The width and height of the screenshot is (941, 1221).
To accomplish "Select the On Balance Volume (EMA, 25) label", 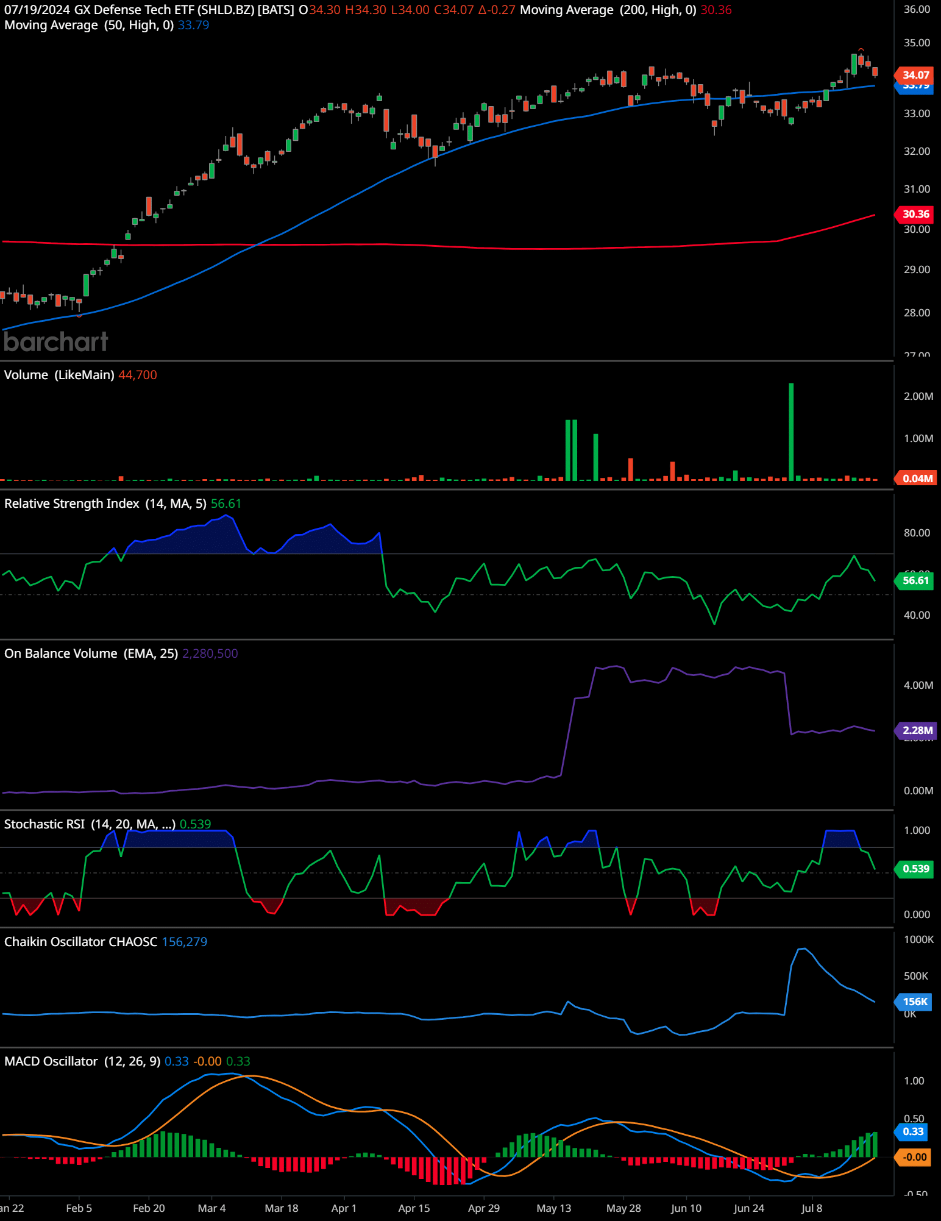I will click(91, 653).
